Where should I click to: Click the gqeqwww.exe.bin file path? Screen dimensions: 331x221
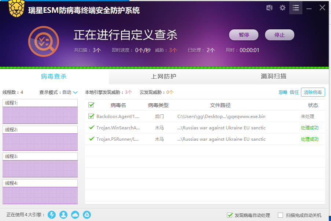click(221, 116)
